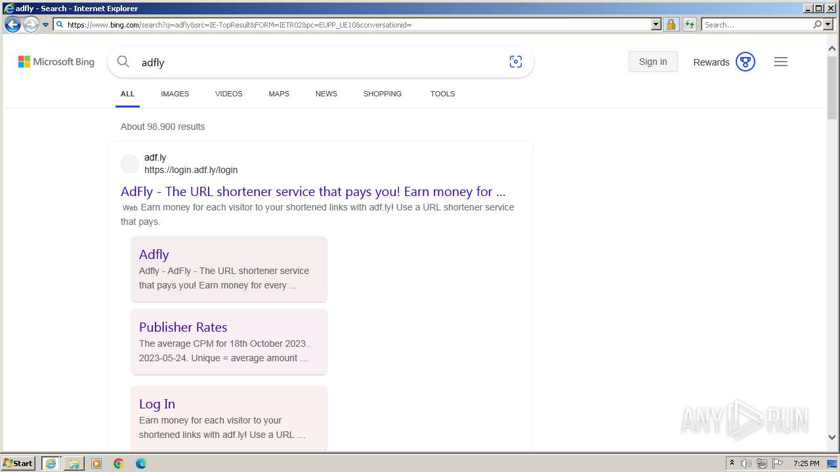Image resolution: width=840 pixels, height=472 pixels.
Task: Open Microsoft Edge from taskbar
Action: click(141, 463)
